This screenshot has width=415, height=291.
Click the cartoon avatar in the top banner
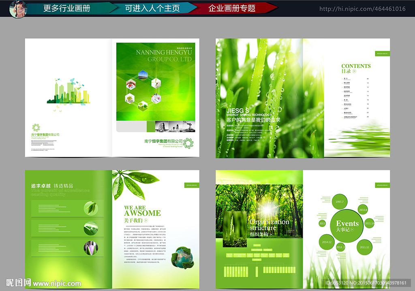[x=18, y=9]
